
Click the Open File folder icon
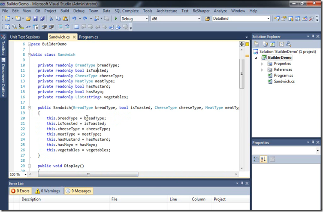[x=28, y=18]
